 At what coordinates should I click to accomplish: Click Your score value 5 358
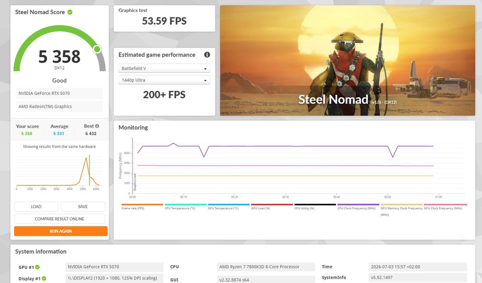tap(27, 133)
